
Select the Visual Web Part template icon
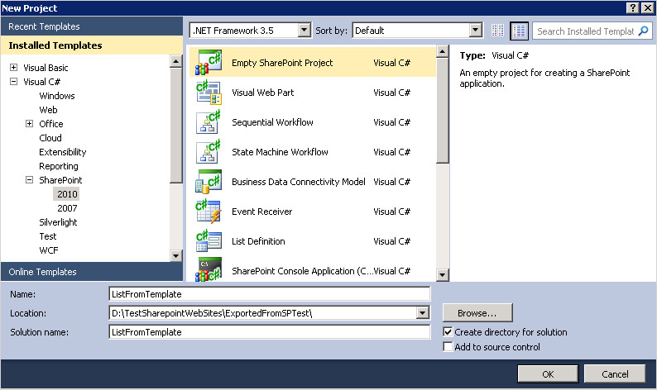coord(209,92)
